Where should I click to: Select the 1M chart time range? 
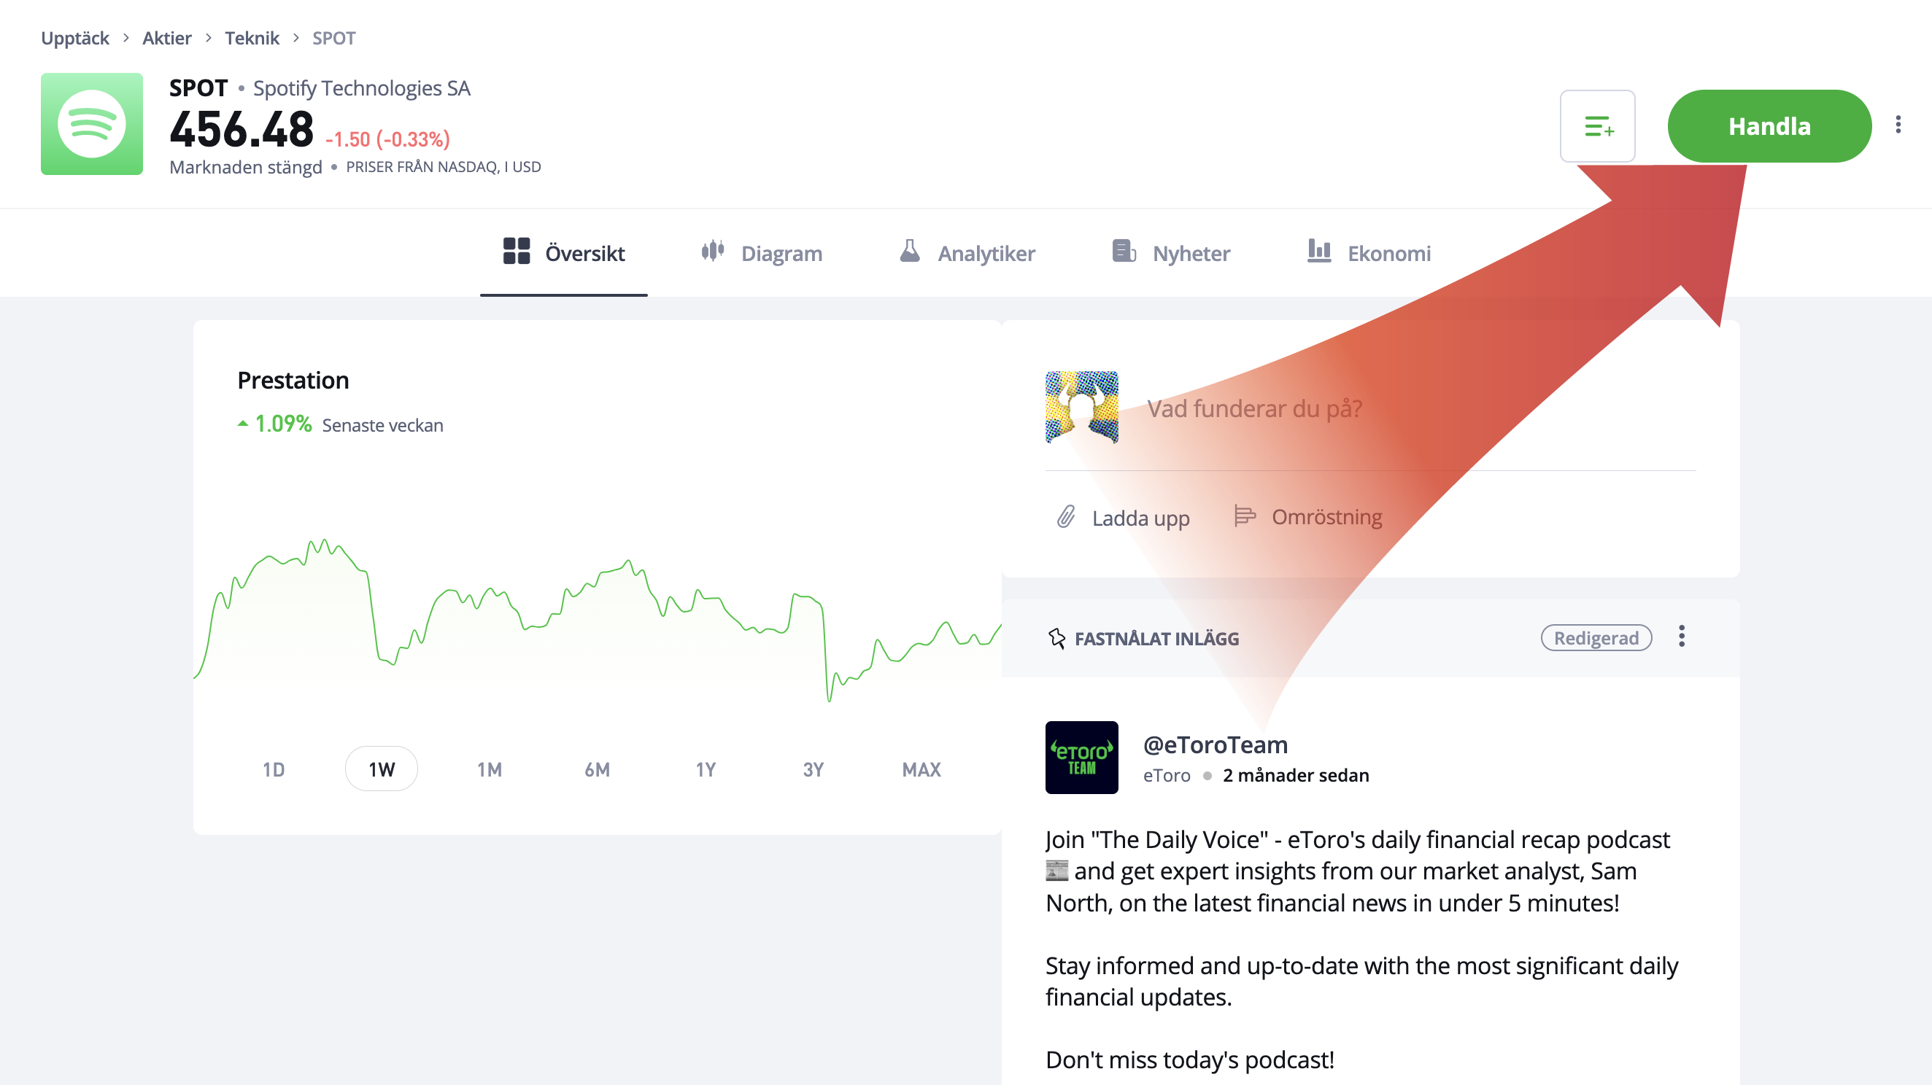pos(490,769)
